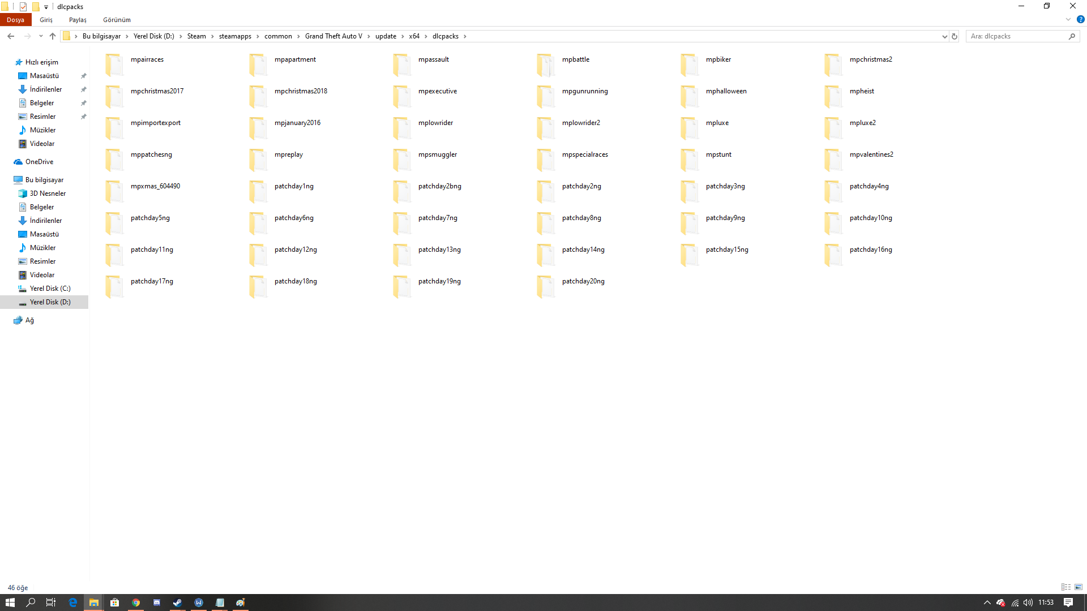The width and height of the screenshot is (1087, 611).
Task: Expand the ribbon with chevron arrow
Action: 1068,19
